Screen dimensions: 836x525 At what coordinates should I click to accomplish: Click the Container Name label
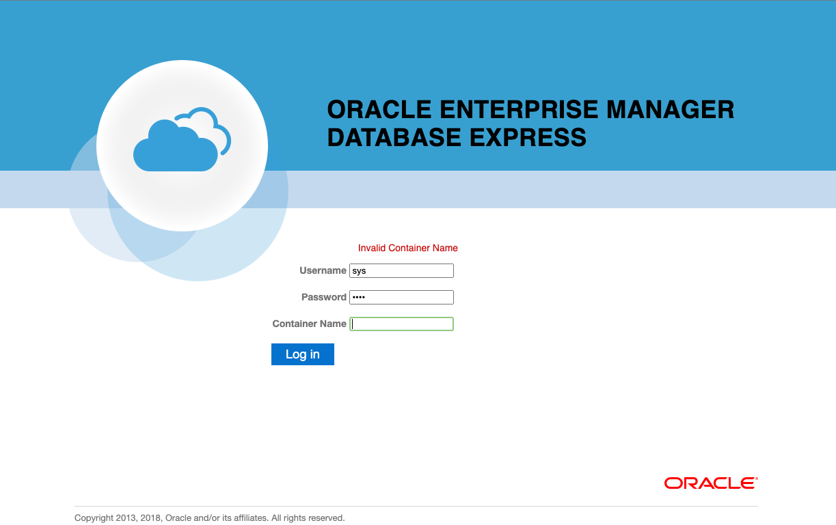309,324
